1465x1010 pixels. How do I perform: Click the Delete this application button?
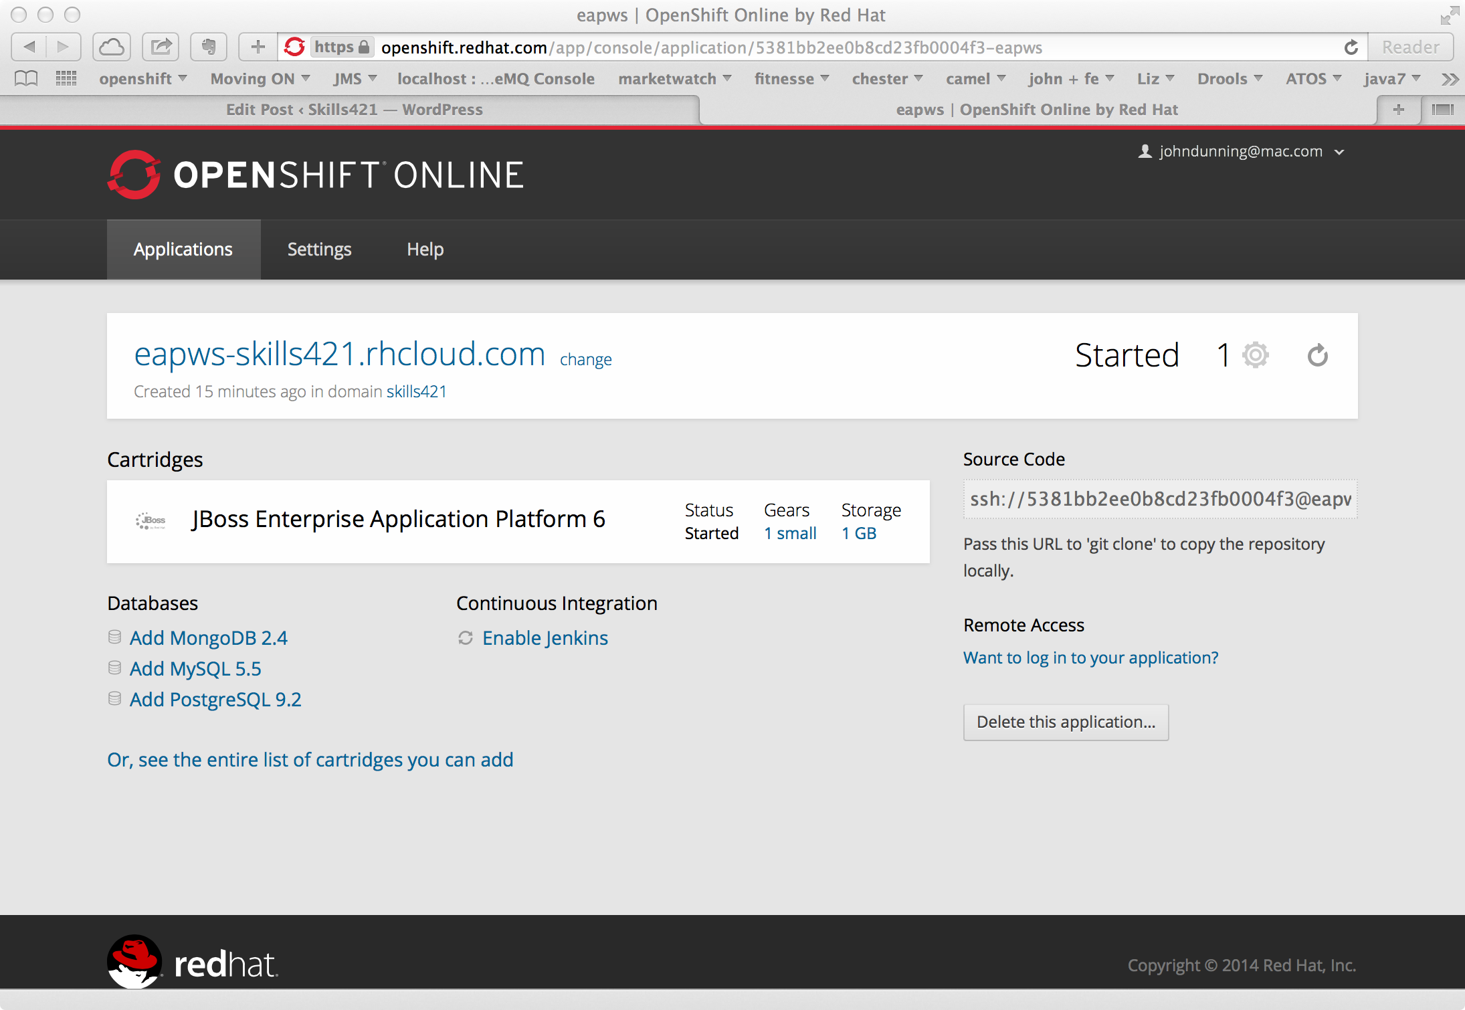[x=1066, y=722]
